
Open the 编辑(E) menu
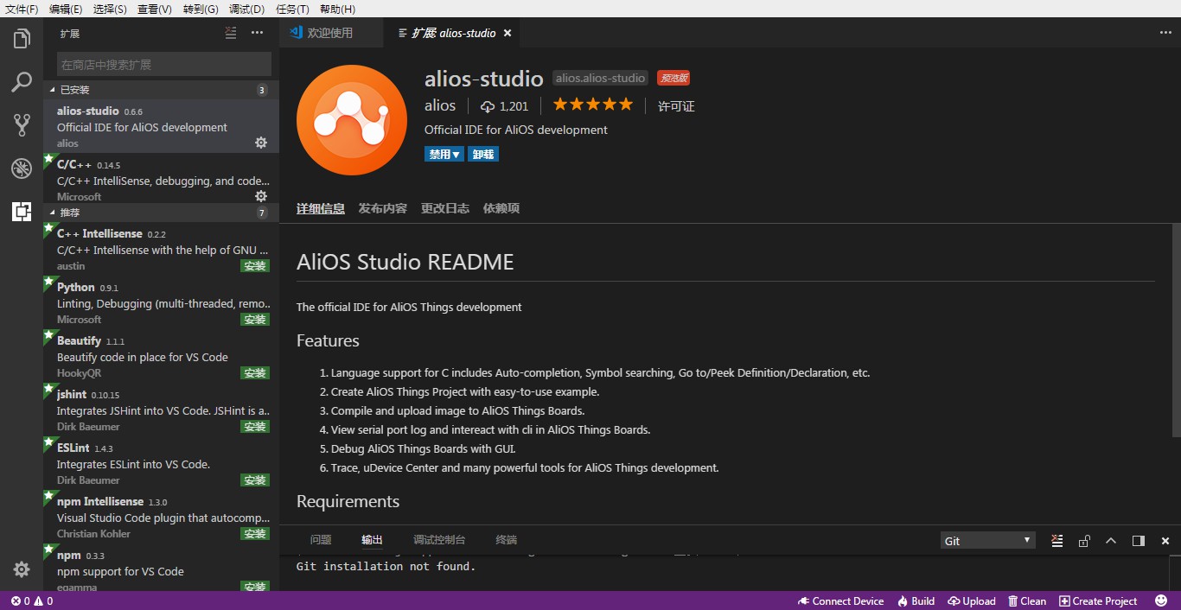66,9
